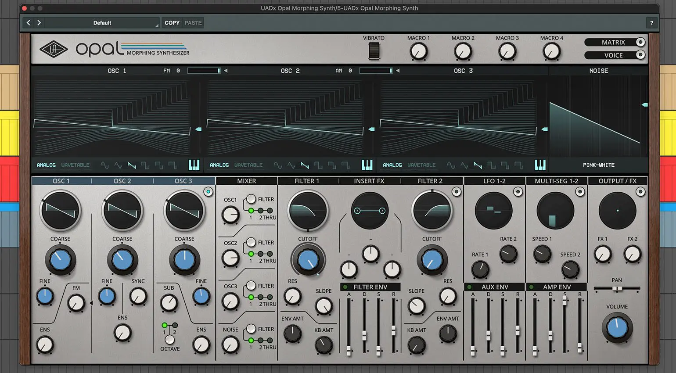Open the VOICE panel
The height and width of the screenshot is (373, 676).
coord(614,55)
